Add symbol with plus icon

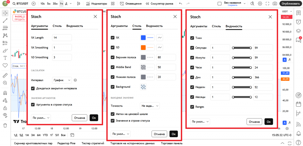[34, 4]
